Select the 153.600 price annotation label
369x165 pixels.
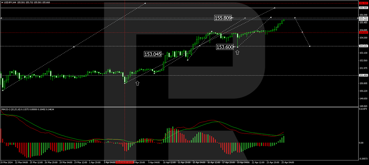tap(225, 47)
